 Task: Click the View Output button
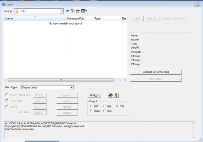tap(156, 79)
